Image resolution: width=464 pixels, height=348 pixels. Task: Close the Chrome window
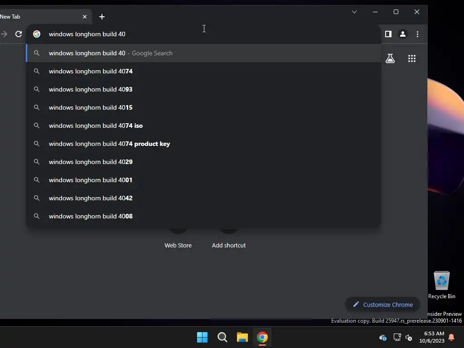point(417,12)
